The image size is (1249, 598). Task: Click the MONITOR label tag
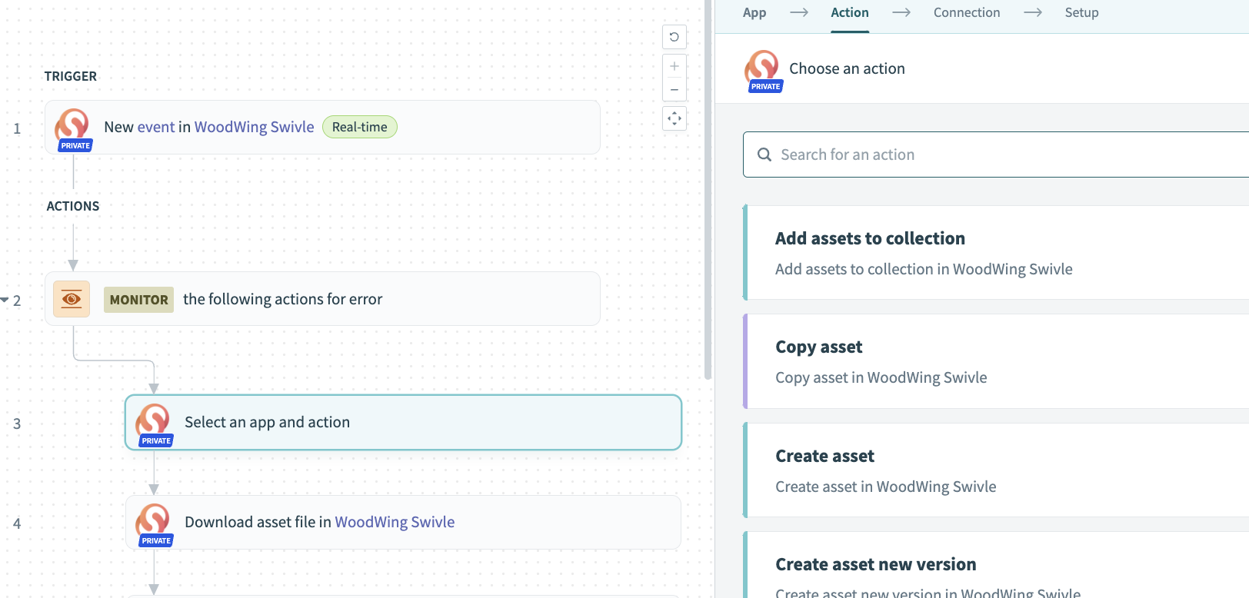click(138, 300)
